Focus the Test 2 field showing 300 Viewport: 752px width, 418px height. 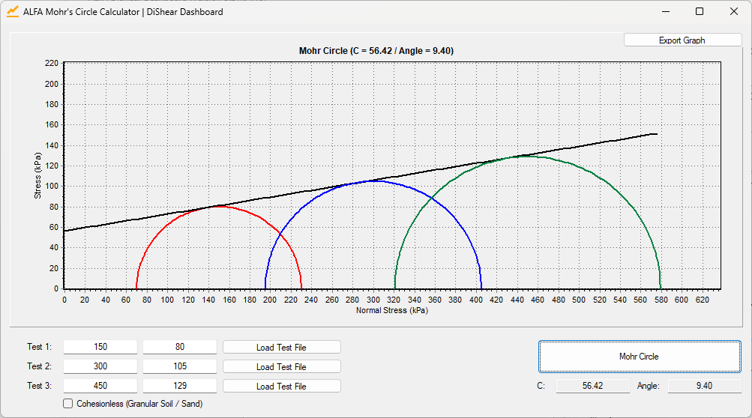[100, 367]
